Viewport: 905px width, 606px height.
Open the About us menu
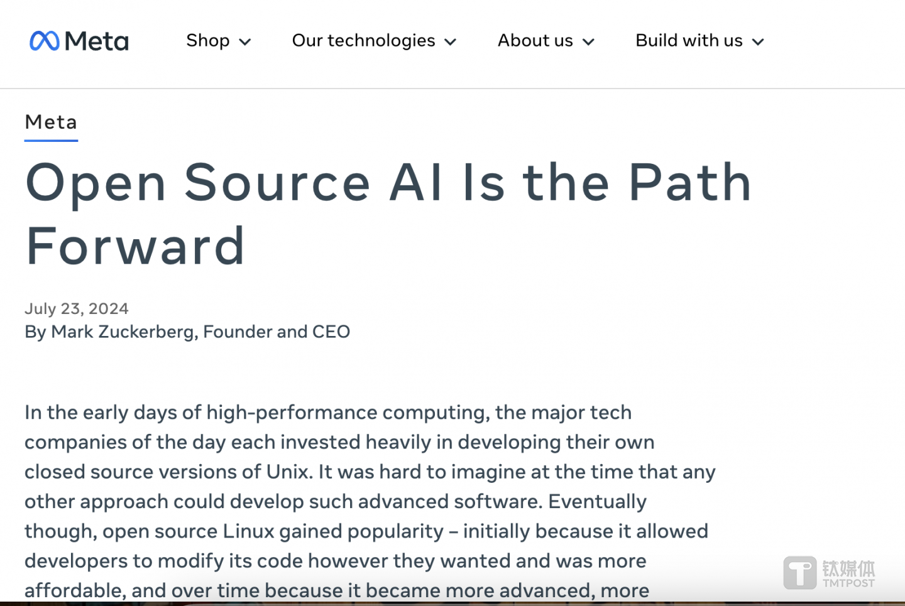point(535,41)
